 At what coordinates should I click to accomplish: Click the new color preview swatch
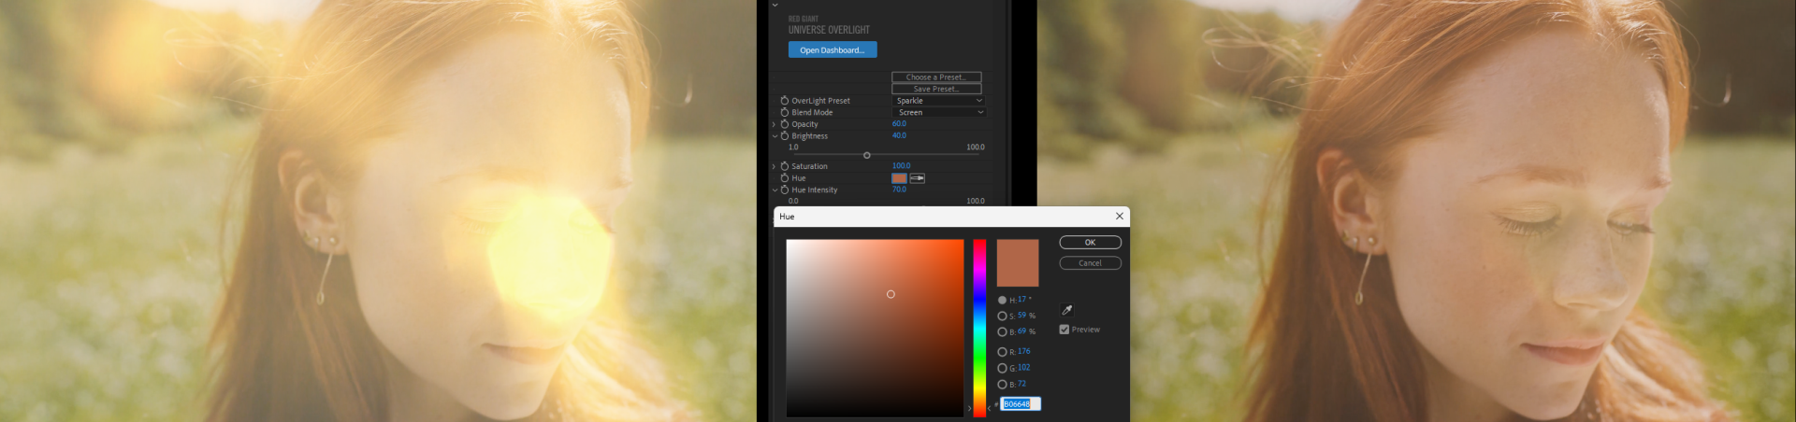tap(1018, 262)
